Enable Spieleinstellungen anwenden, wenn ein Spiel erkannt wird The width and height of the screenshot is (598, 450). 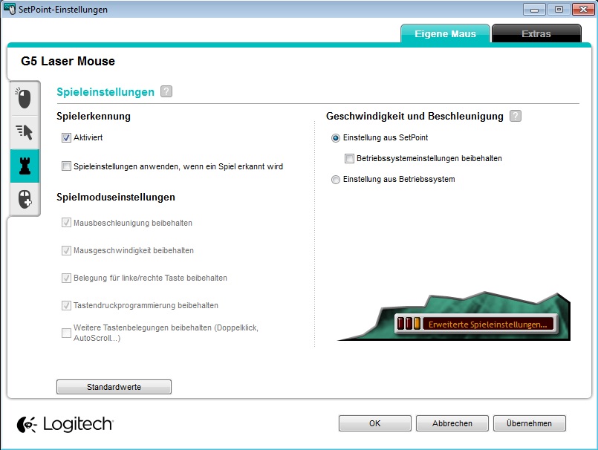pos(66,166)
